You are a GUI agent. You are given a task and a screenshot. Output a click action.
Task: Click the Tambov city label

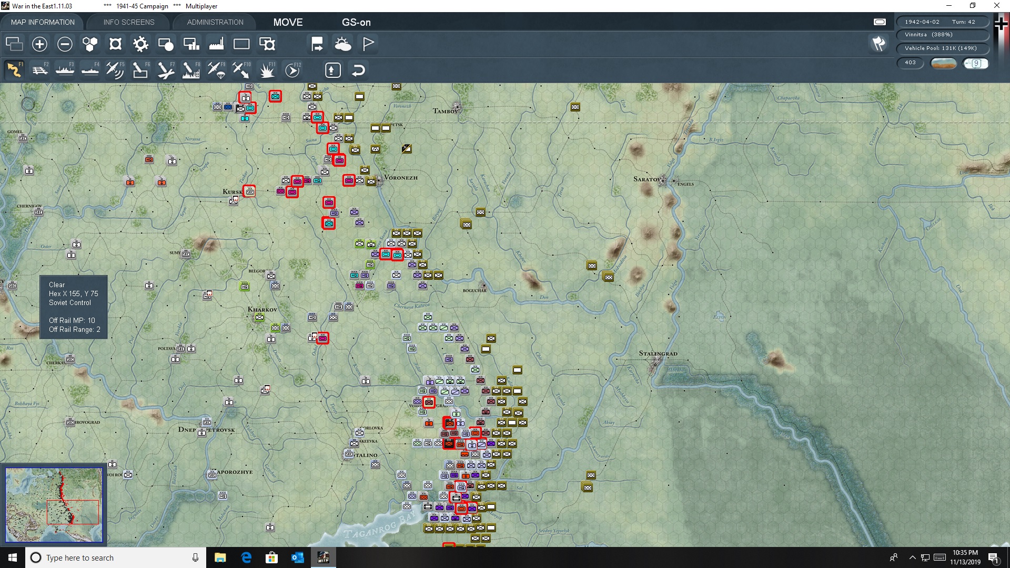[445, 111]
